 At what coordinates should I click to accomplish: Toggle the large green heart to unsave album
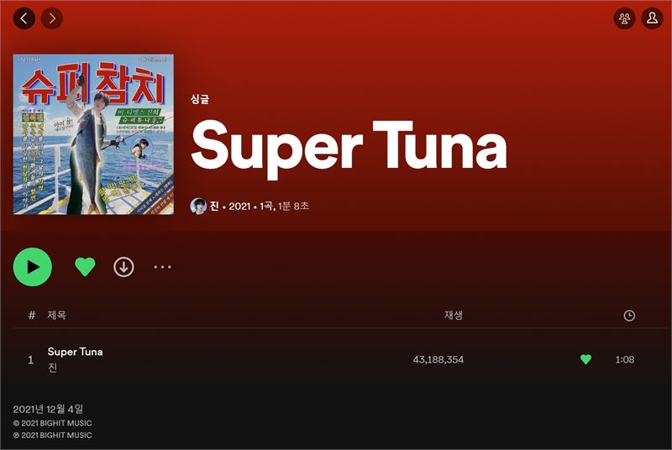85,267
